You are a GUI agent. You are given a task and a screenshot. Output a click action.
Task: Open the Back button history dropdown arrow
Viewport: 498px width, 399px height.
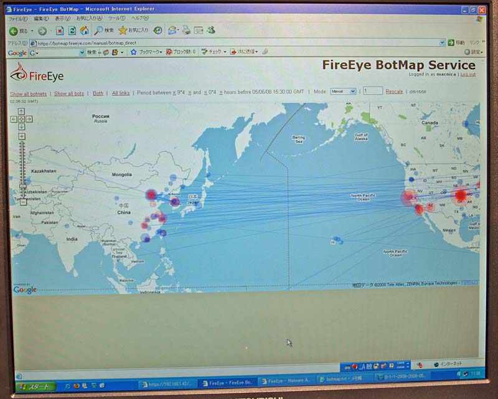coord(32,31)
